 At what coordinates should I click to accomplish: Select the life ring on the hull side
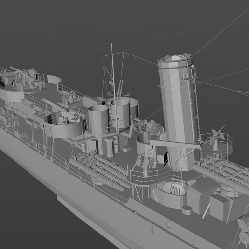click(168, 224)
